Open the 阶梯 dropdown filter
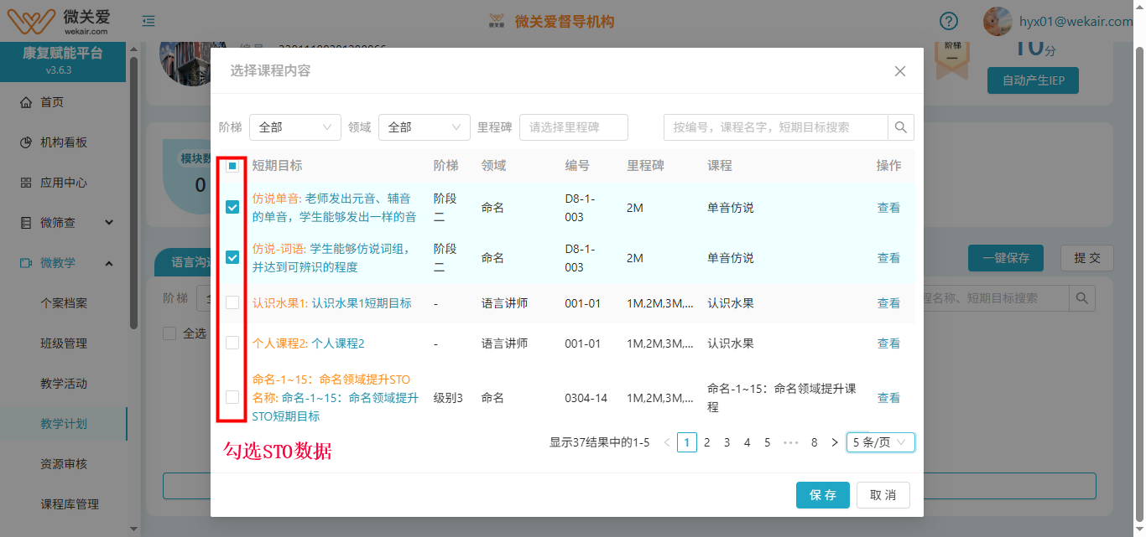Viewport: 1146px width, 537px height. (x=294, y=127)
